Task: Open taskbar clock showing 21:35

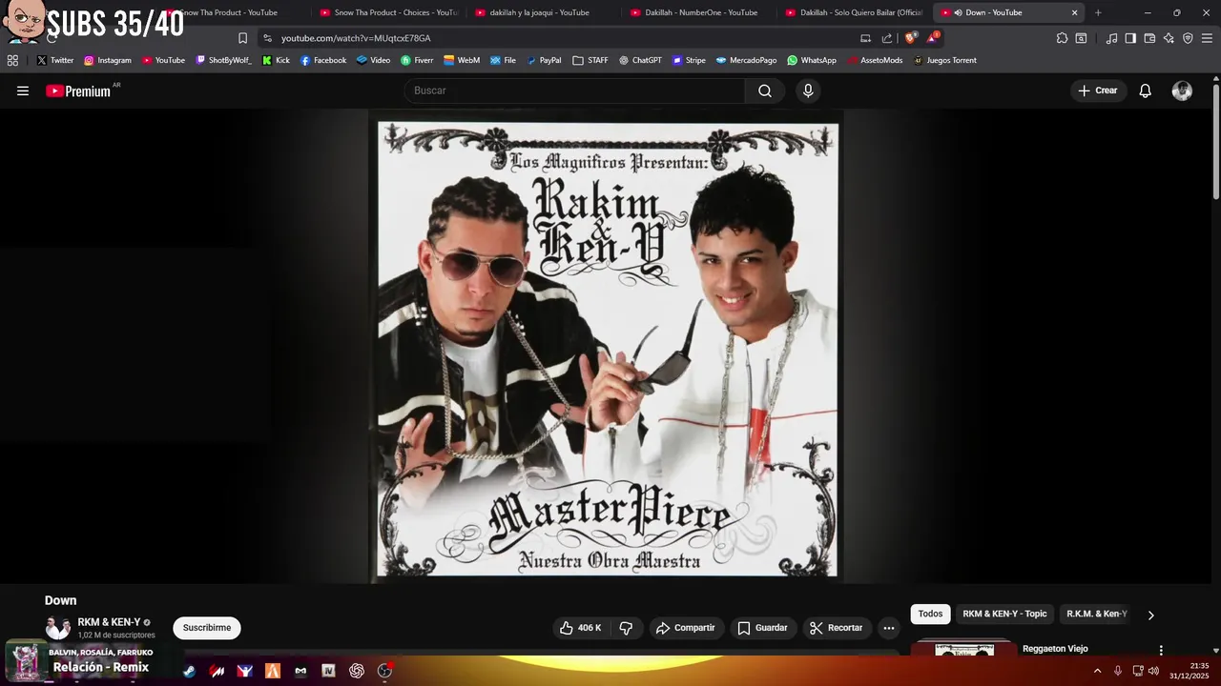Action: pos(1190,671)
